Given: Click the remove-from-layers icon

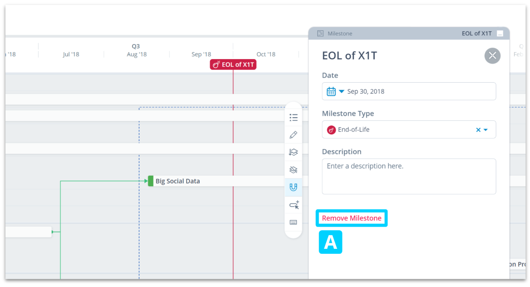Looking at the screenshot, I should click(293, 169).
